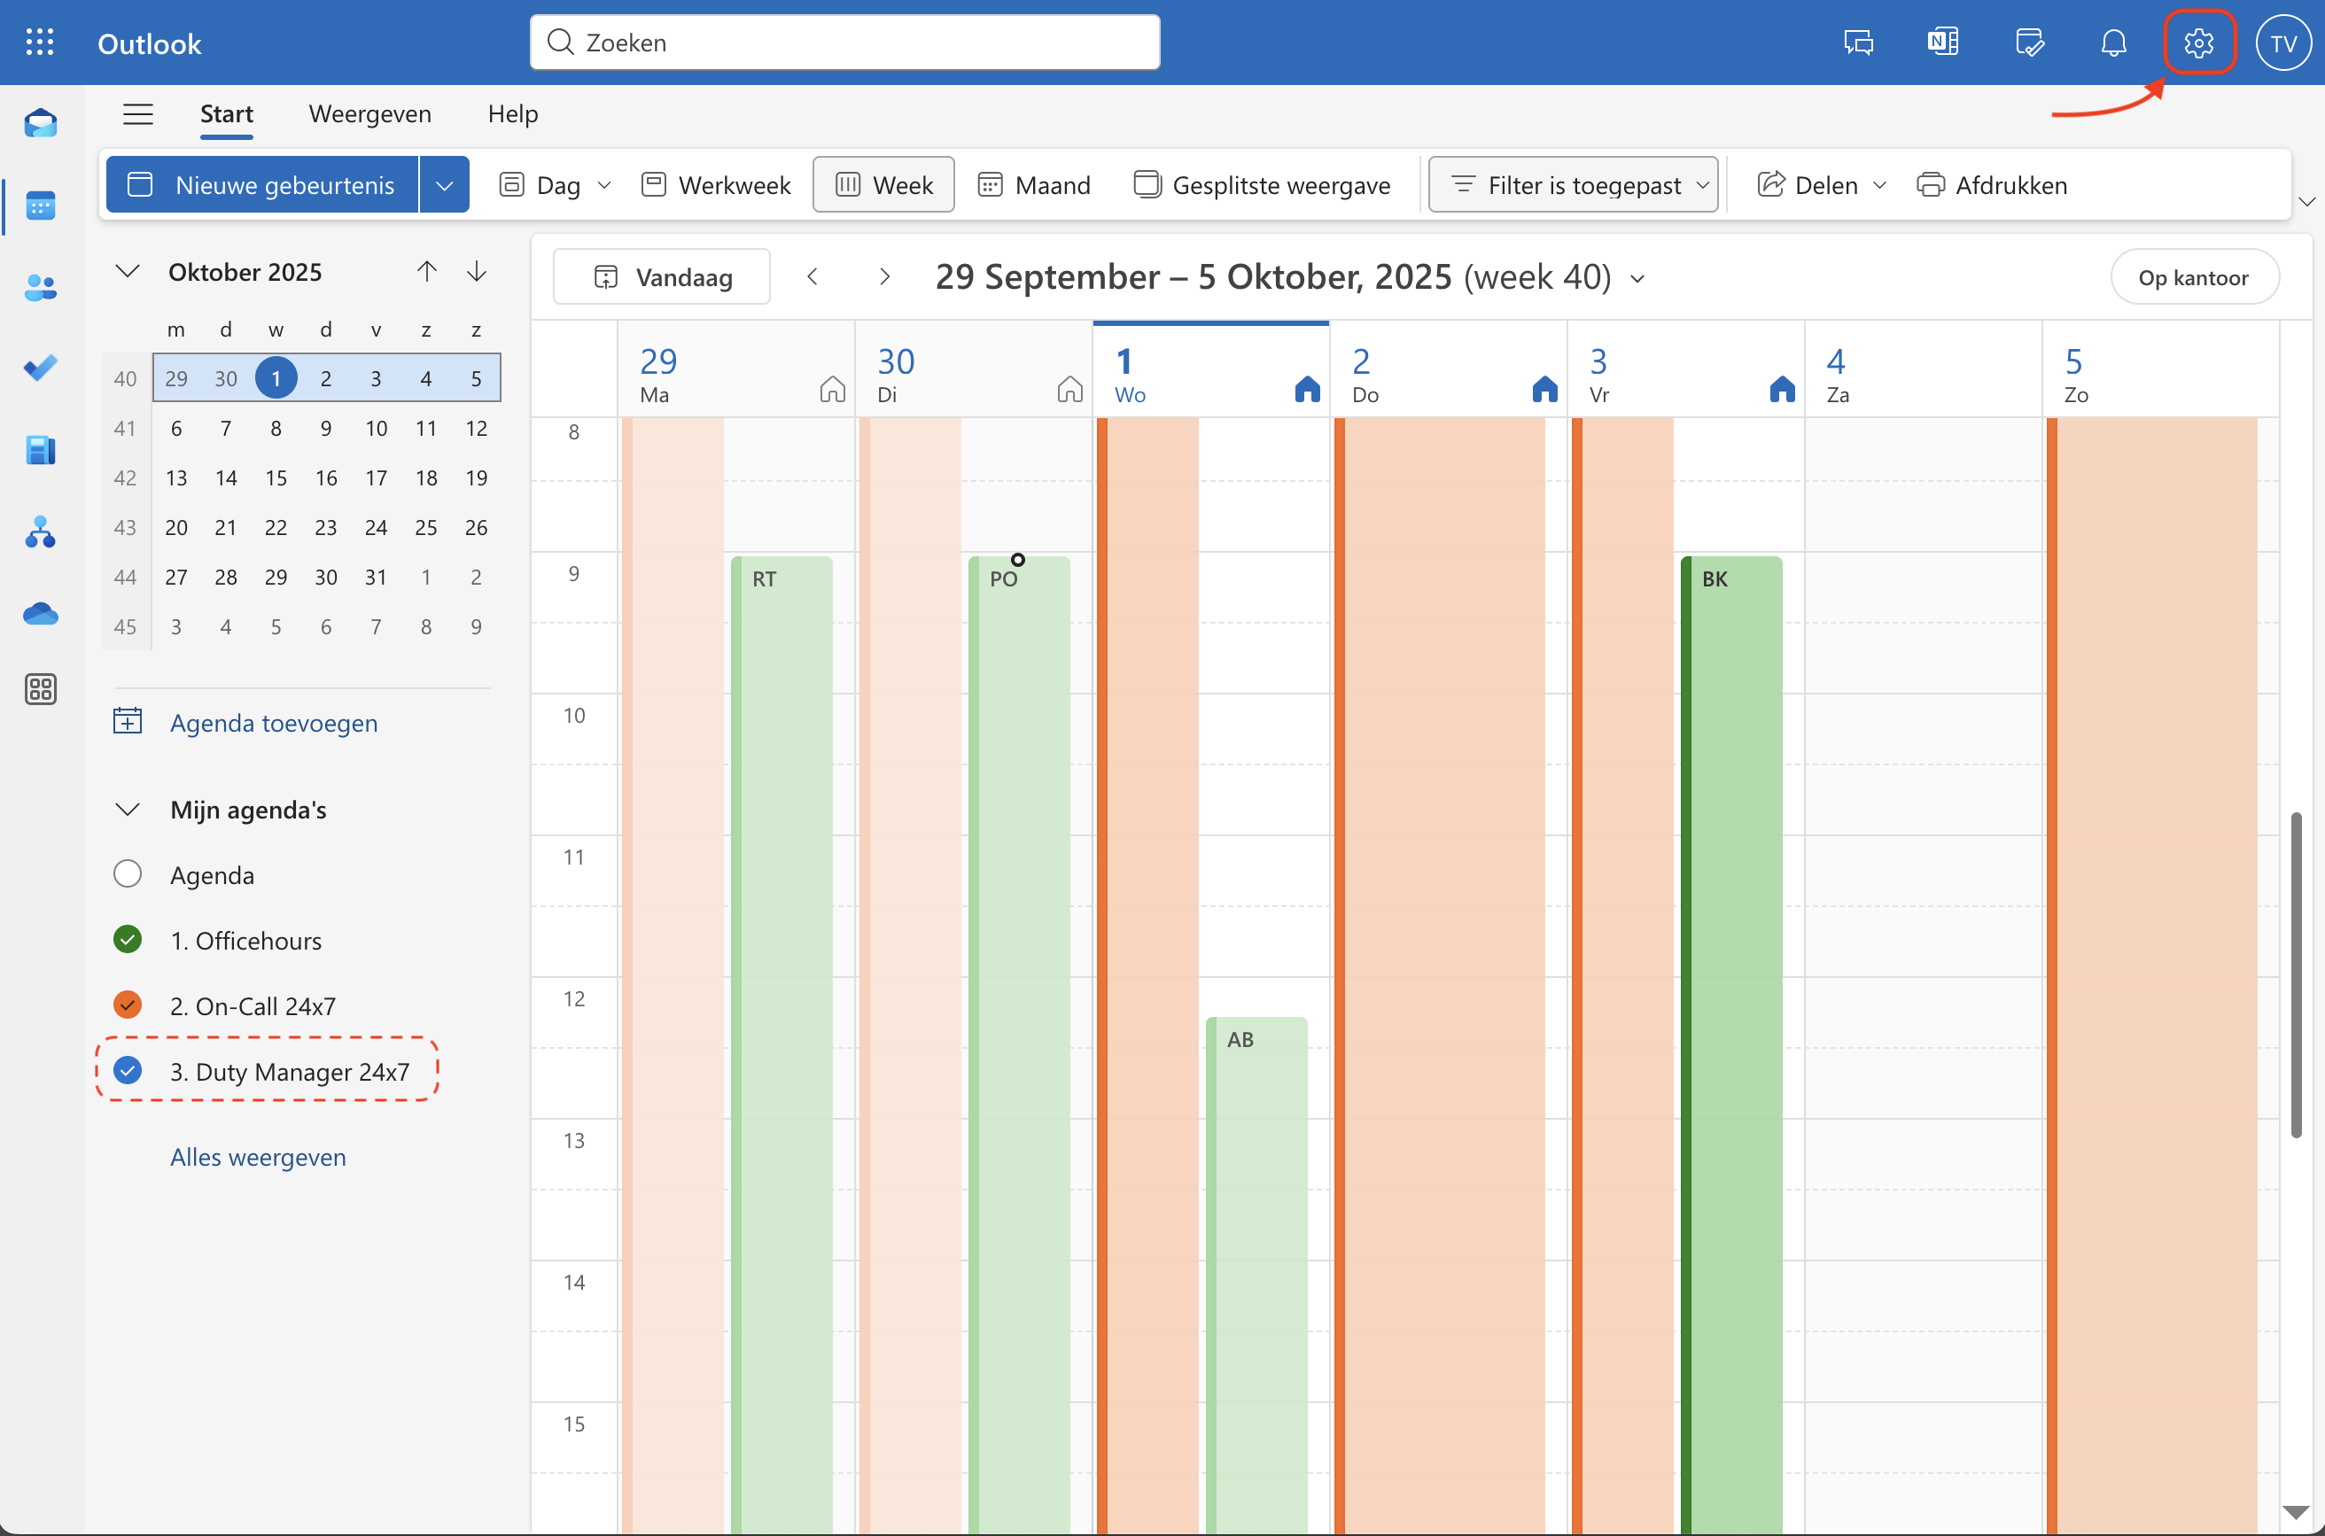Open OneDrive from the sidebar
The width and height of the screenshot is (2325, 1536).
click(x=40, y=614)
